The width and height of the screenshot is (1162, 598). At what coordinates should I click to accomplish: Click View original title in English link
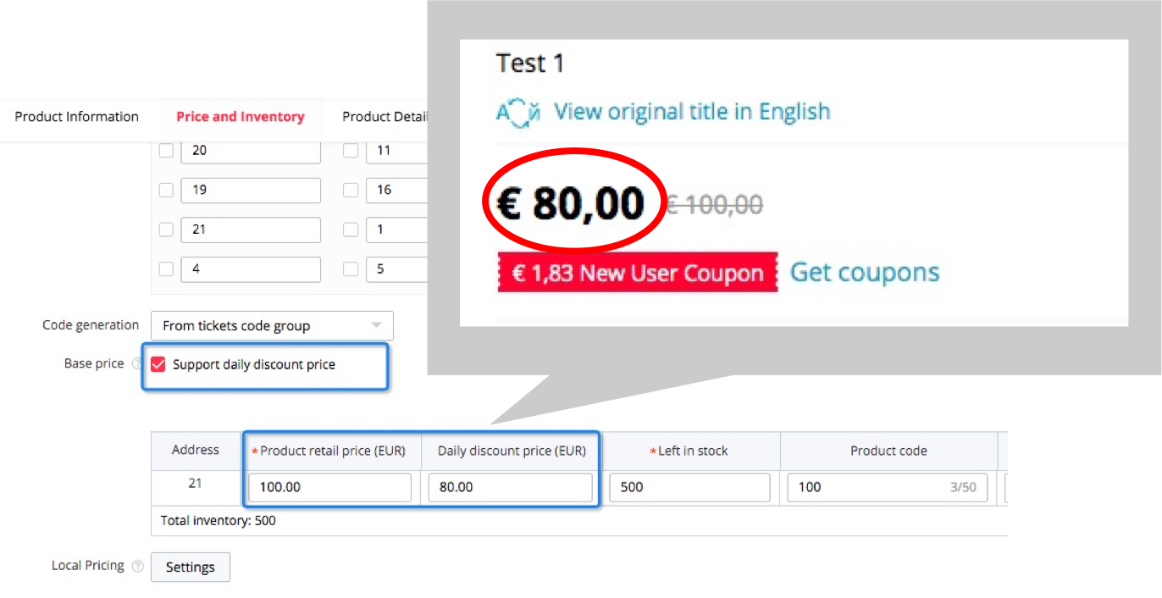[691, 112]
